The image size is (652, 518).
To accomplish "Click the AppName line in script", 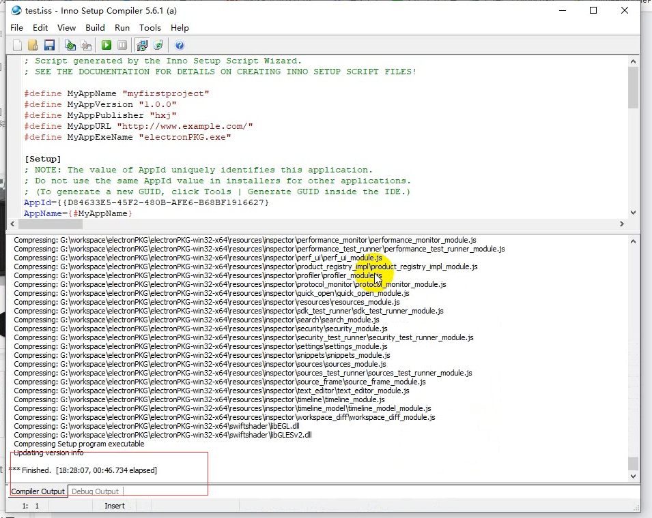I will (x=78, y=213).
